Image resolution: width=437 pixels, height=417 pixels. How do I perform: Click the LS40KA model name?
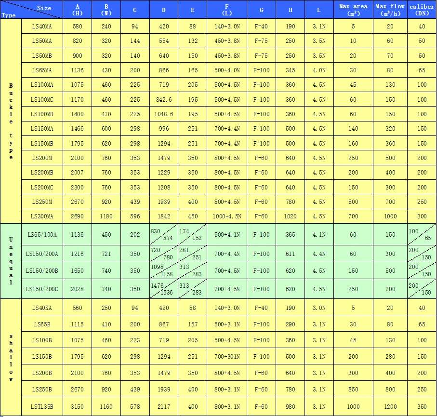click(x=42, y=308)
